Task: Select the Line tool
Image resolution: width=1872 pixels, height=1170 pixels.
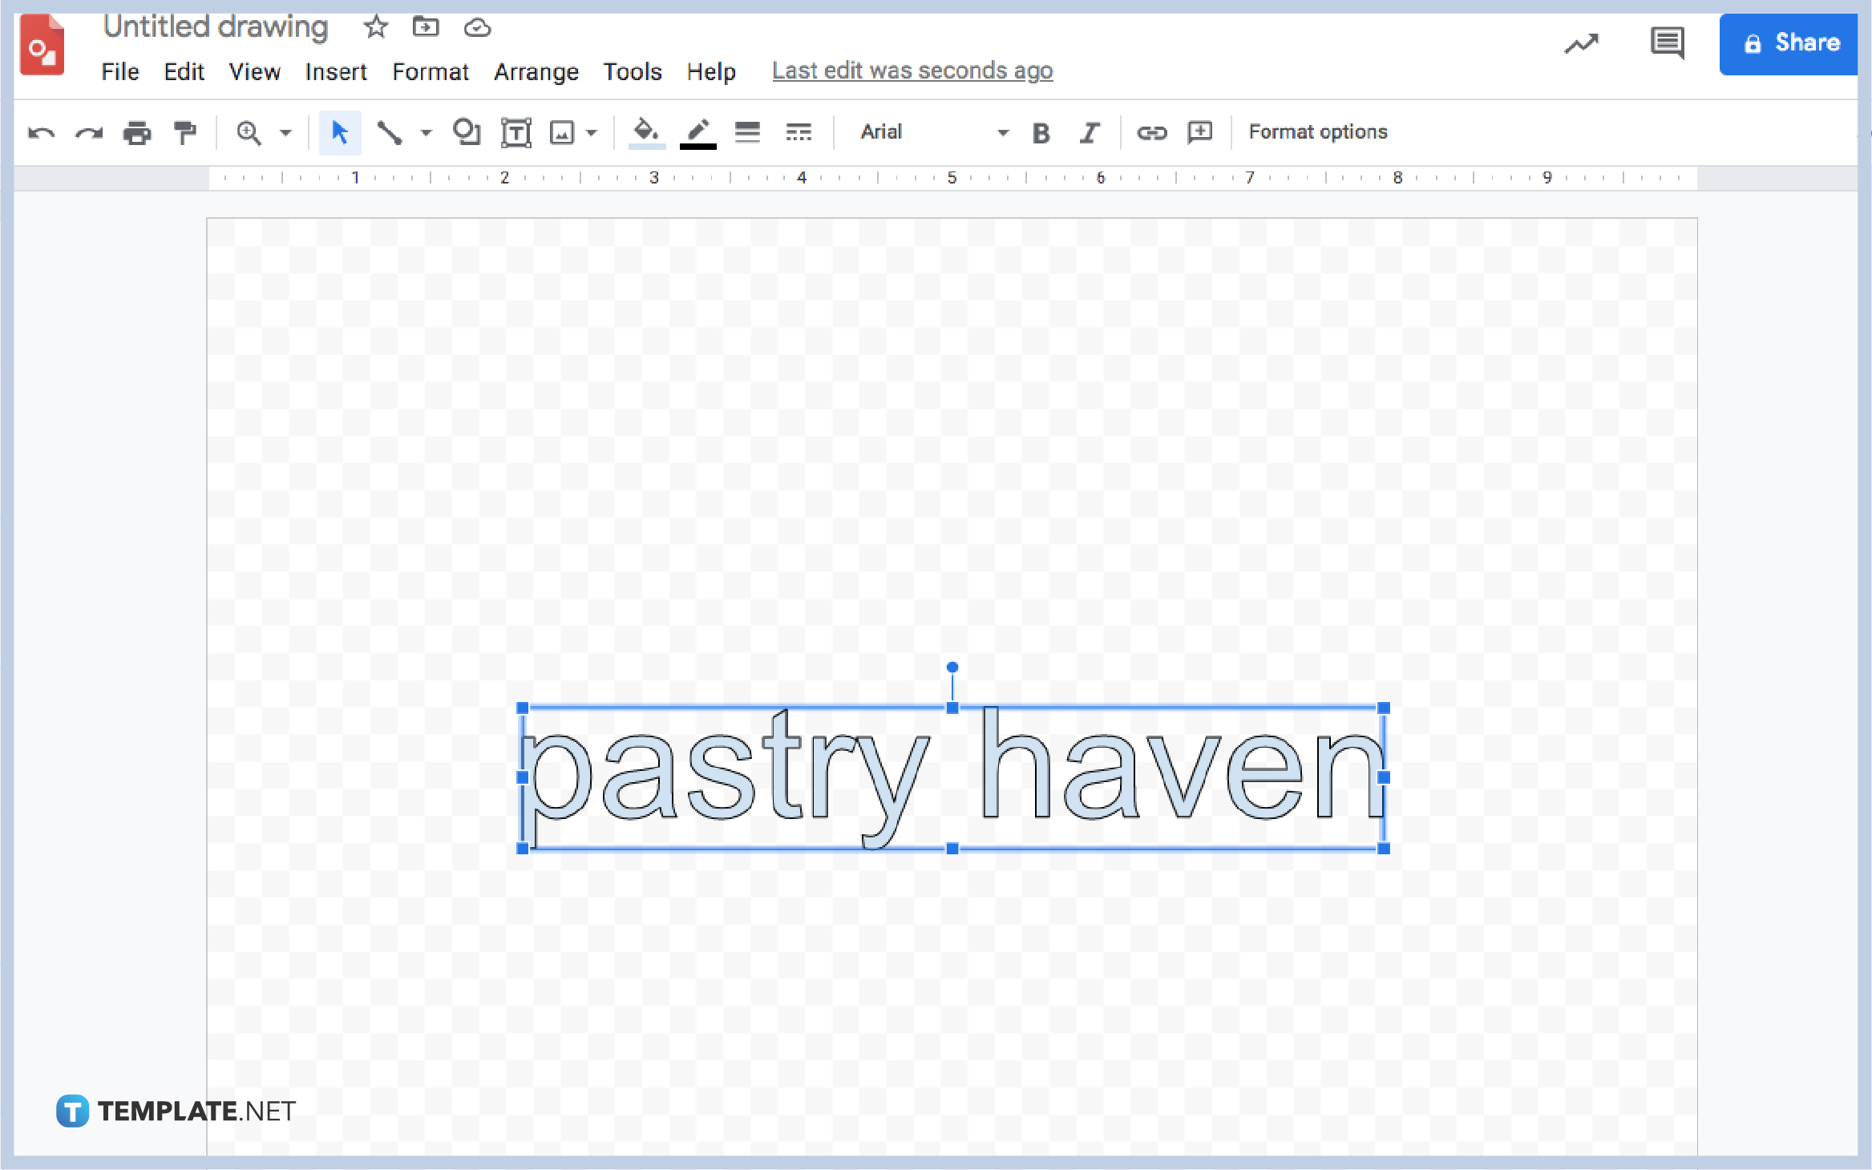Action: pos(390,131)
